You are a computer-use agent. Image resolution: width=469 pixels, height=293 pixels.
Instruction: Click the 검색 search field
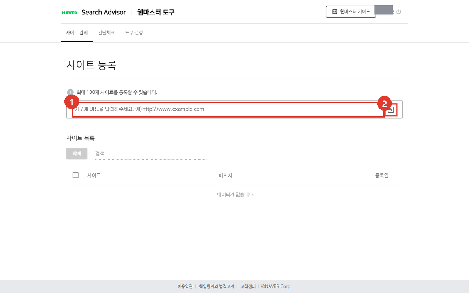150,154
